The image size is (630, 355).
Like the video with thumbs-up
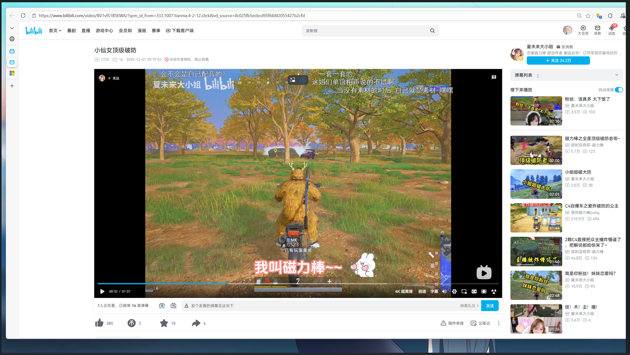[x=99, y=323]
